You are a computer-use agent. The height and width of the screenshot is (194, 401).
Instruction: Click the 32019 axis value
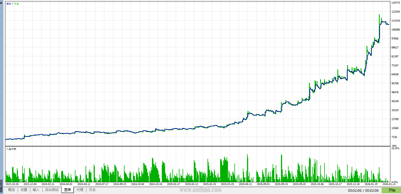(x=395, y=110)
